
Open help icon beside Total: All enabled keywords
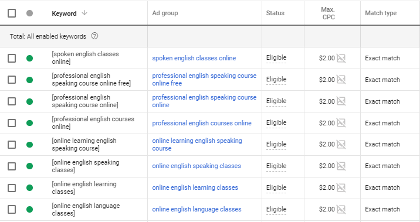[94, 36]
